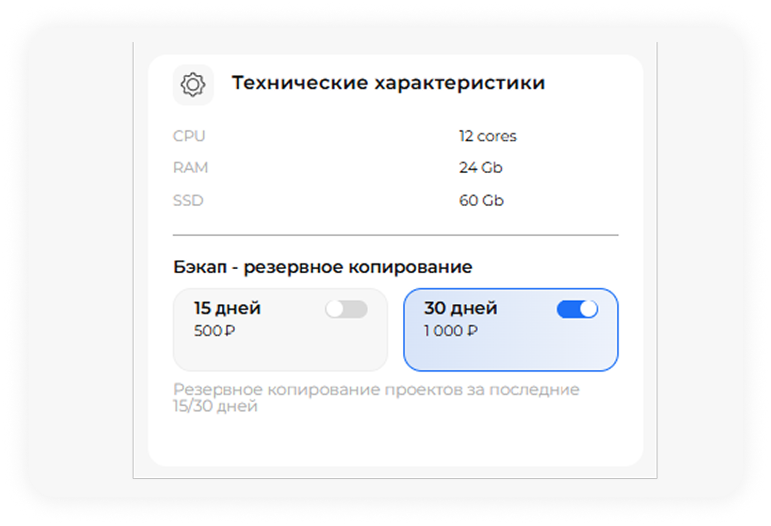771x526 pixels.
Task: Click the gear icon beside Технические характеристики
Action: (x=193, y=85)
